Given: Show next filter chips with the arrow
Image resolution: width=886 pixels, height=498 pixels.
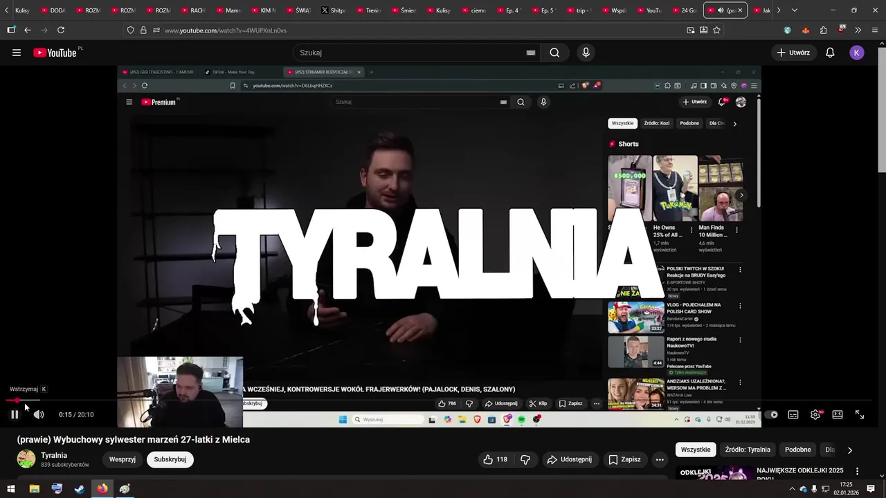Looking at the screenshot, I should click(x=850, y=450).
